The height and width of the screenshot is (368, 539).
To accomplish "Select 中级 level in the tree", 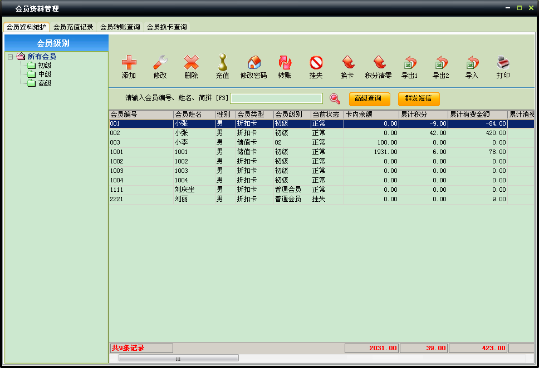I will (45, 74).
